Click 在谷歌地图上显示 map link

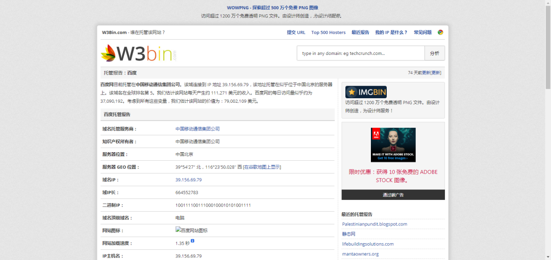tap(262, 167)
